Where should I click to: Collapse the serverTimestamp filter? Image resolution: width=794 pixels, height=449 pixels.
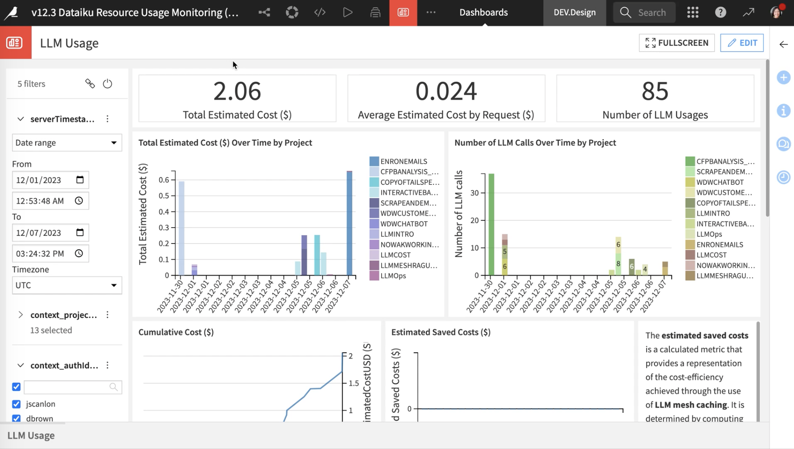(20, 119)
